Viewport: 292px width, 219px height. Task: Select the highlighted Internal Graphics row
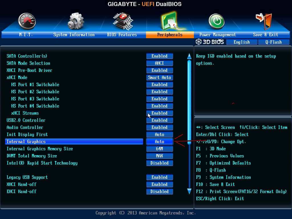click(74, 141)
